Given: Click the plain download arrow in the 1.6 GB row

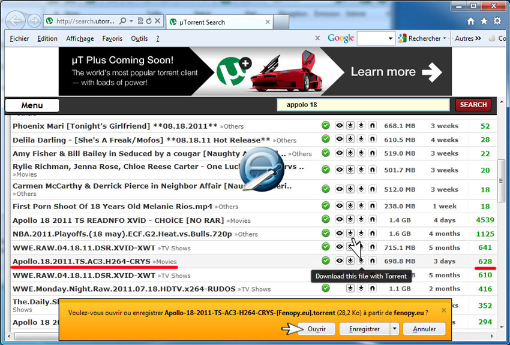Looking at the screenshot, I should pyautogui.click(x=361, y=234).
